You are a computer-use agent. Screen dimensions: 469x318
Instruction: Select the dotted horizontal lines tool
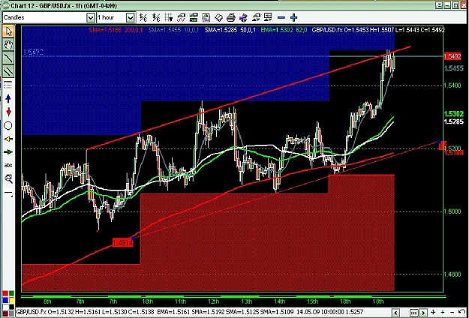8,85
